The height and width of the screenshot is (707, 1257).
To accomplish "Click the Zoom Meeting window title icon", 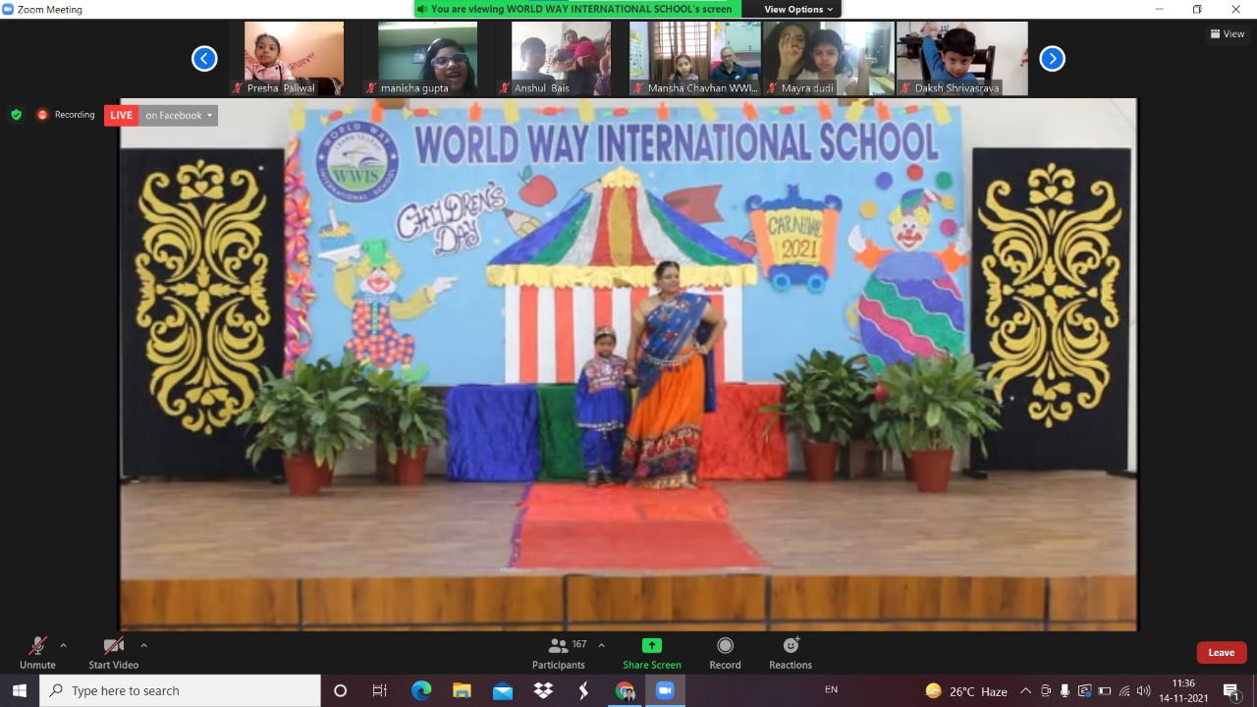I will (8, 9).
